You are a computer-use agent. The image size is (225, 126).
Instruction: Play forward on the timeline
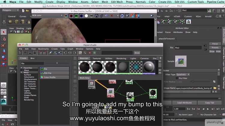pyautogui.click(x=208, y=109)
